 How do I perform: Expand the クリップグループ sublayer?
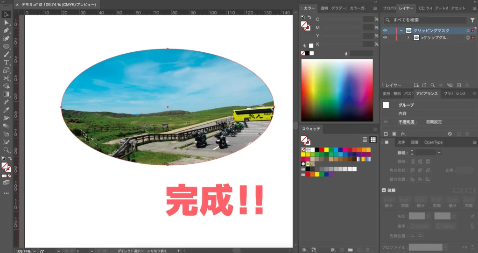[408, 37]
